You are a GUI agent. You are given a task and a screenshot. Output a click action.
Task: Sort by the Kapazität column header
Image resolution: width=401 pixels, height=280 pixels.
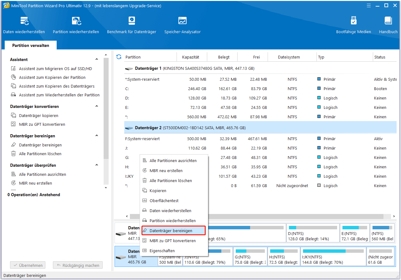[190, 57]
